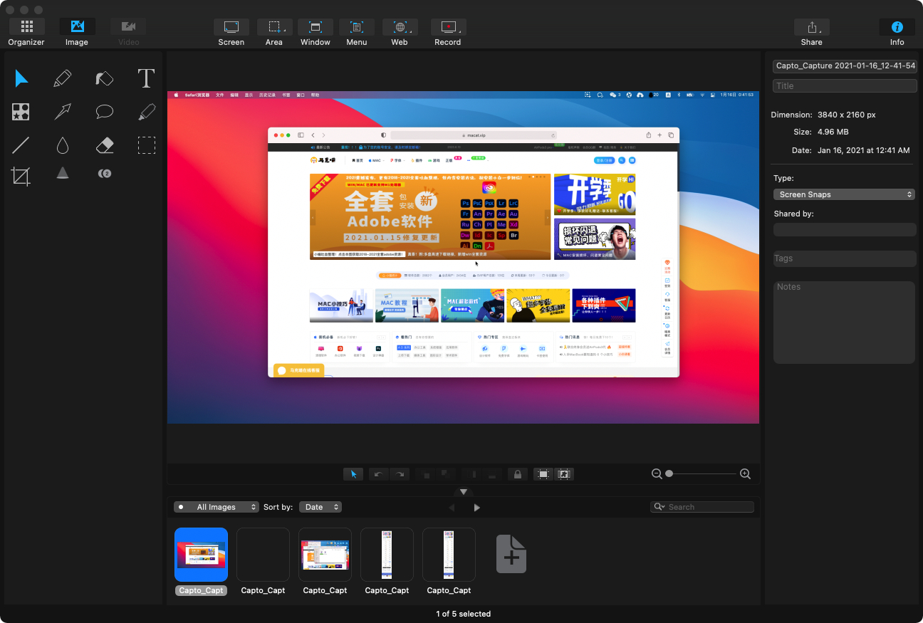
Task: Pick the dashed marquee selection tool
Action: (147, 145)
